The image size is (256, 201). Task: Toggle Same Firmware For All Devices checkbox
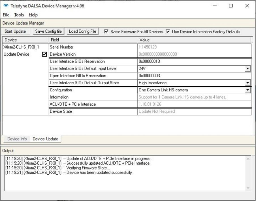(x=106, y=32)
